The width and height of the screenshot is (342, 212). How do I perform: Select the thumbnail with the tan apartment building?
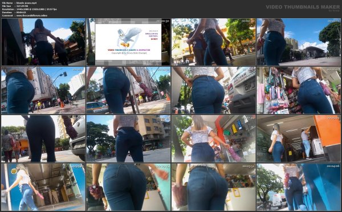pyautogui.click(x=128, y=138)
